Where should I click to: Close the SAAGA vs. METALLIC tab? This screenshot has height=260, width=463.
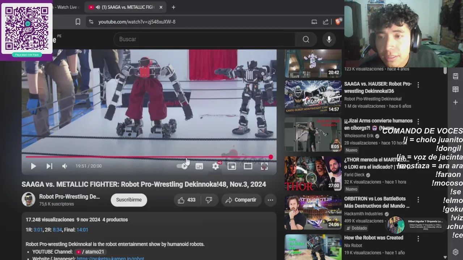point(161,7)
